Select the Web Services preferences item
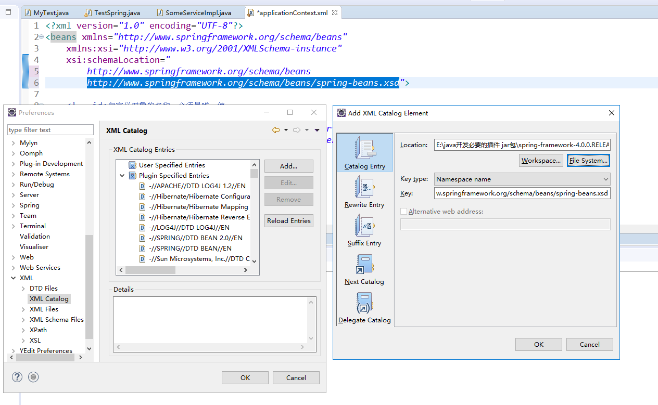 pyautogui.click(x=40, y=267)
